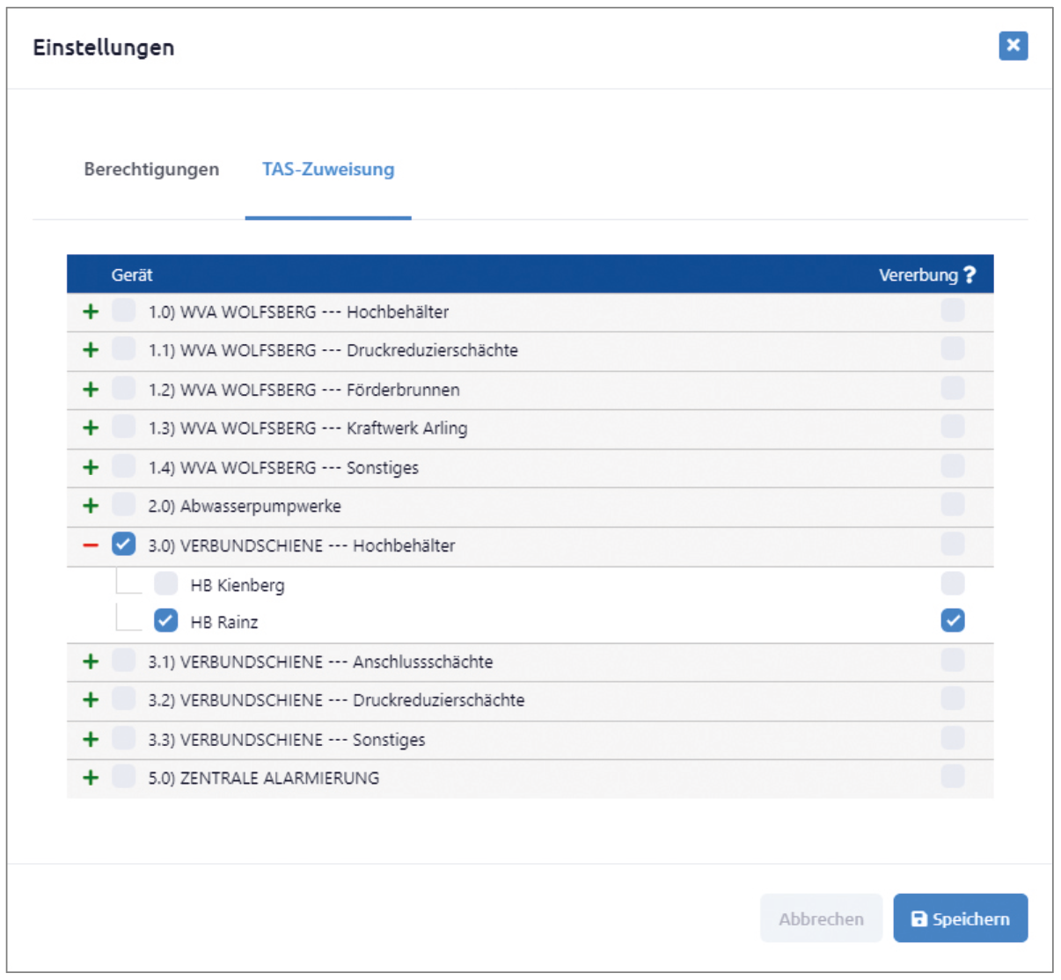Check device box for 3.2) VERBUNDSCHIENE Druckreduzierschächte

(123, 699)
